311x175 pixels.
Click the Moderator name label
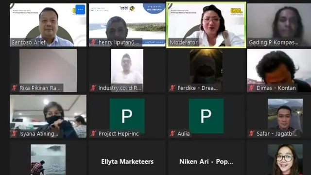tap(184, 42)
